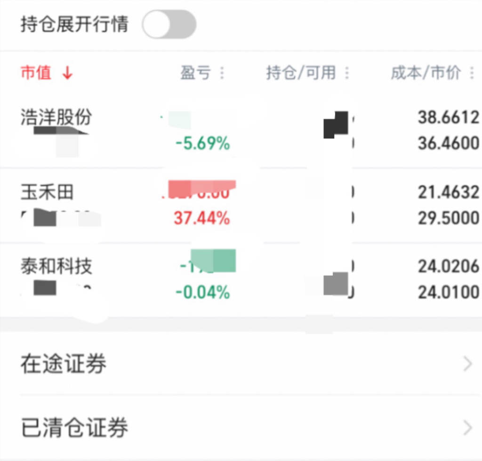Select the 盈亏 column header
Image resolution: width=482 pixels, height=461 pixels.
(195, 73)
